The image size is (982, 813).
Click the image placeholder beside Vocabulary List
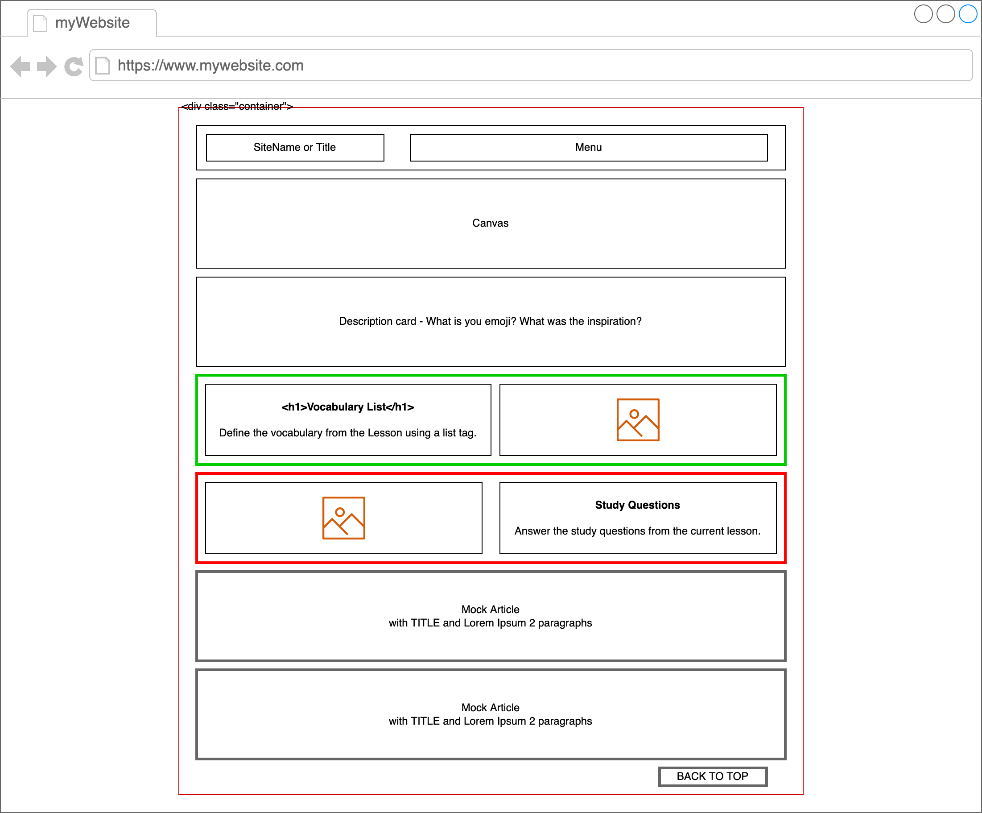tap(638, 419)
